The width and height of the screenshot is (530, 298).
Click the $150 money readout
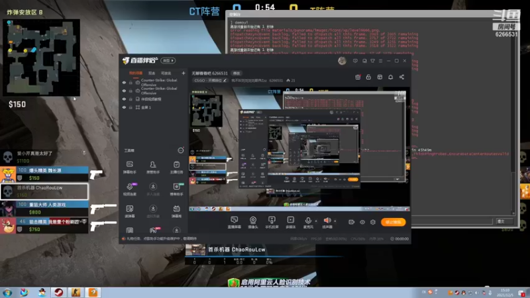(17, 105)
